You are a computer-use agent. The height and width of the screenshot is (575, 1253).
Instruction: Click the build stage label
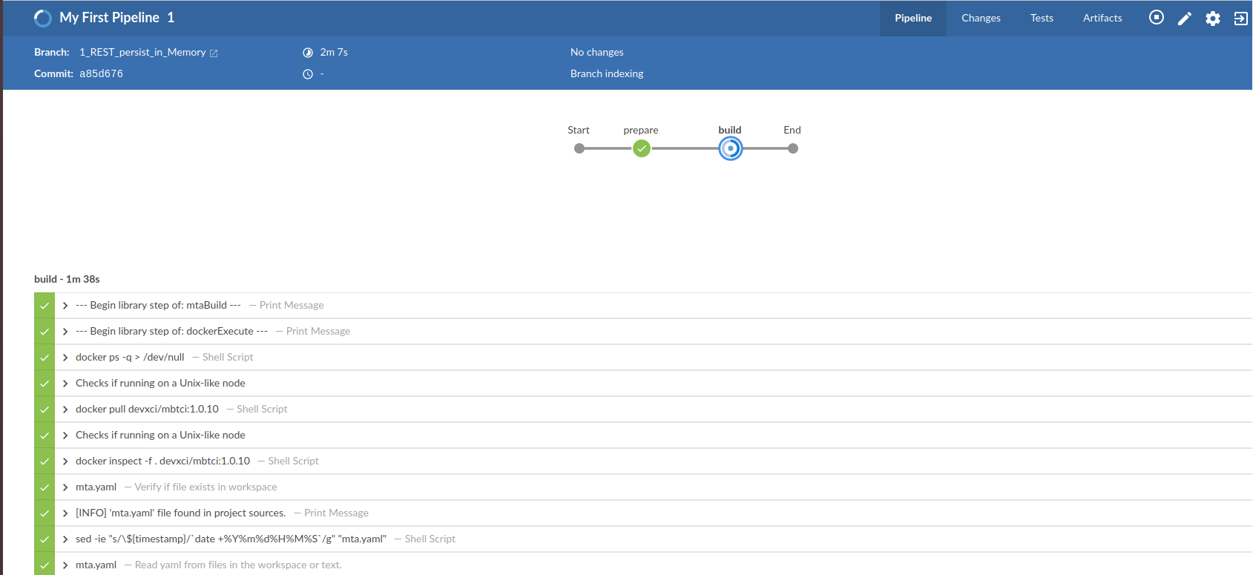click(730, 130)
